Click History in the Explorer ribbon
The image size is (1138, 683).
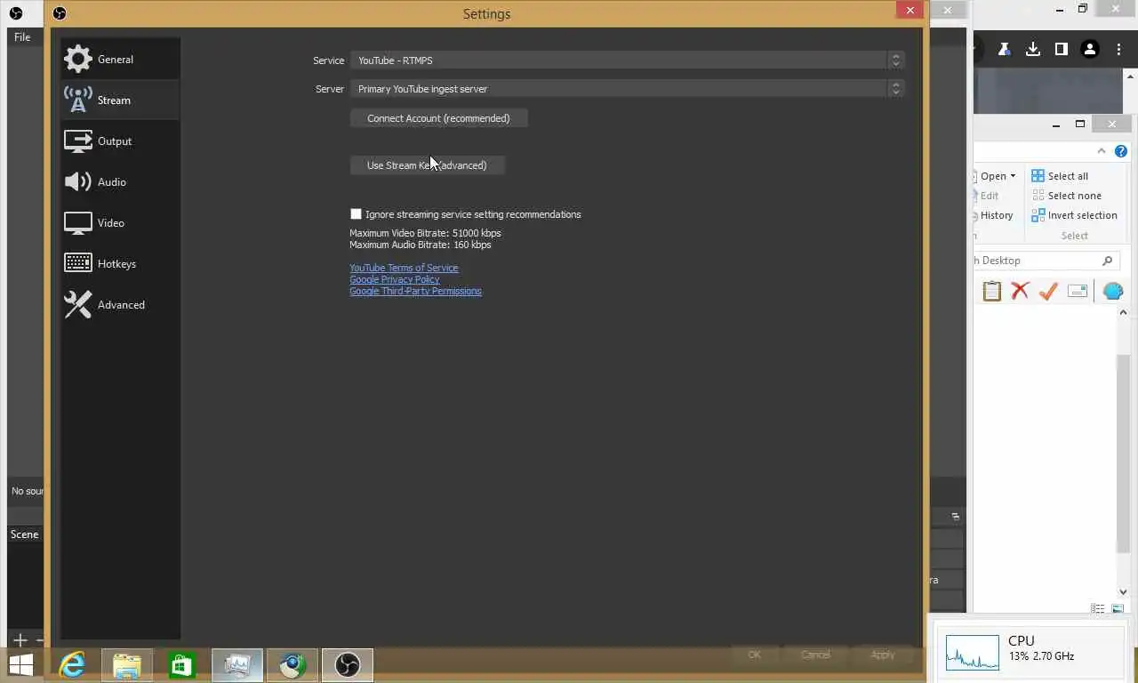pos(997,215)
